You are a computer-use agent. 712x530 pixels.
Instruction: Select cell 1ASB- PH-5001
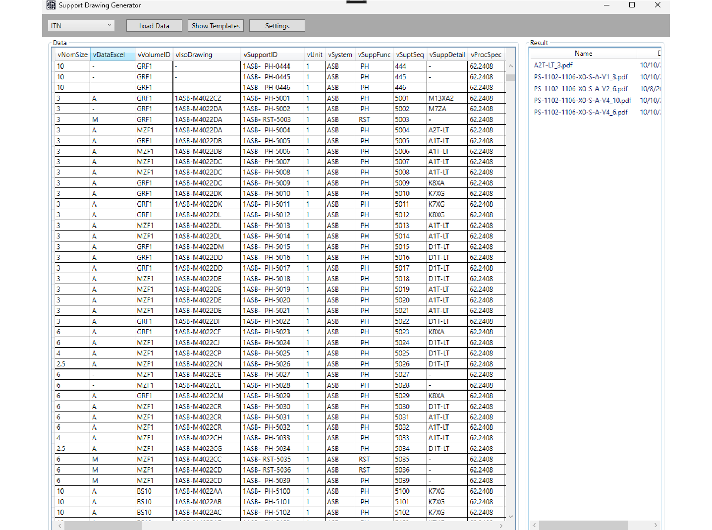pyautogui.click(x=273, y=98)
